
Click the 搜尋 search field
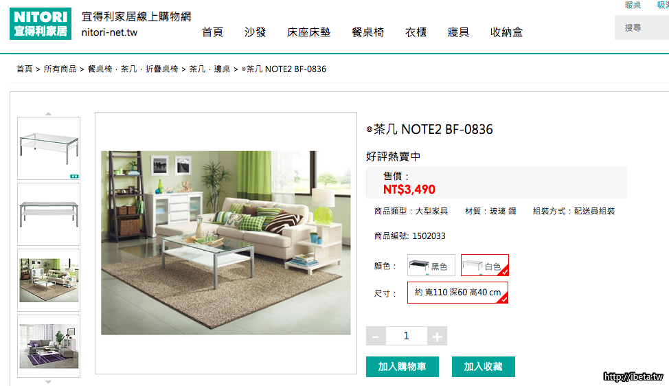(642, 27)
